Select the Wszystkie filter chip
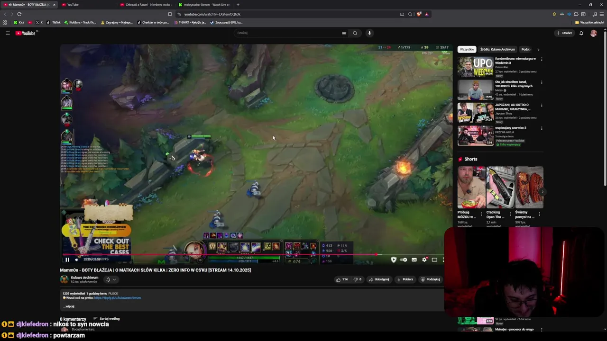Screen dimensions: 607x341 [467, 49]
